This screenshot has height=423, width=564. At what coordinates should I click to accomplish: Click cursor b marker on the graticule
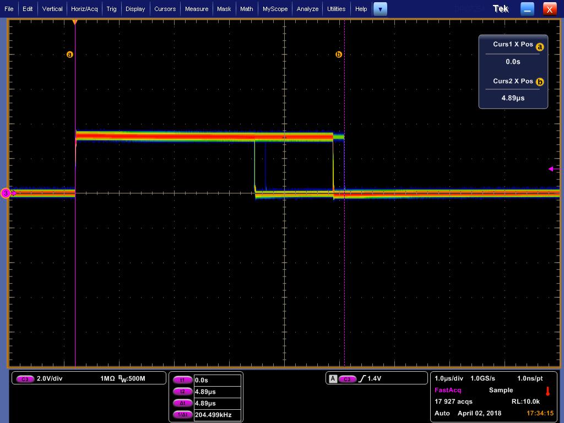(x=339, y=55)
